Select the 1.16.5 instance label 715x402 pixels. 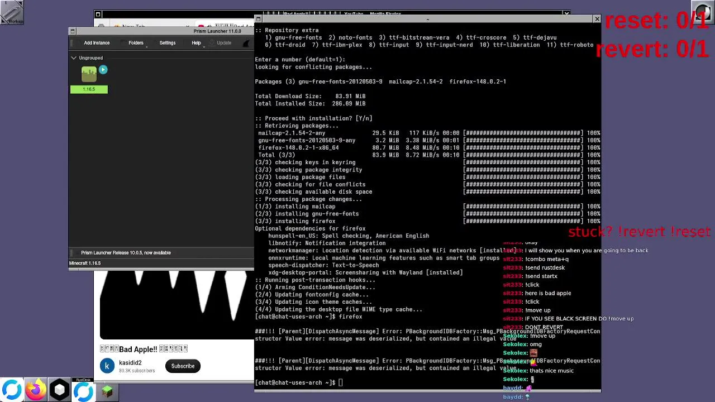click(89, 89)
